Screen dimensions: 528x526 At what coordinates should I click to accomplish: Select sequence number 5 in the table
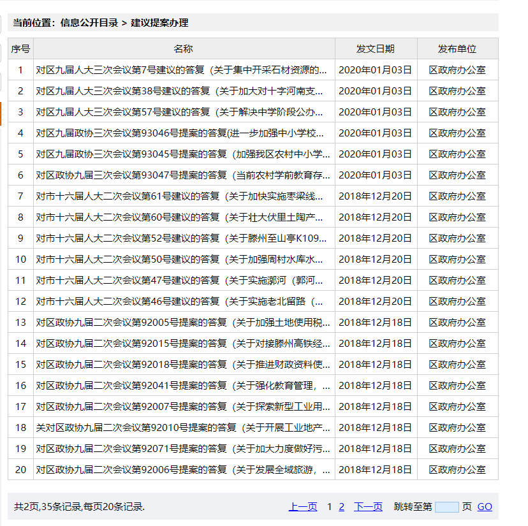tap(20, 154)
